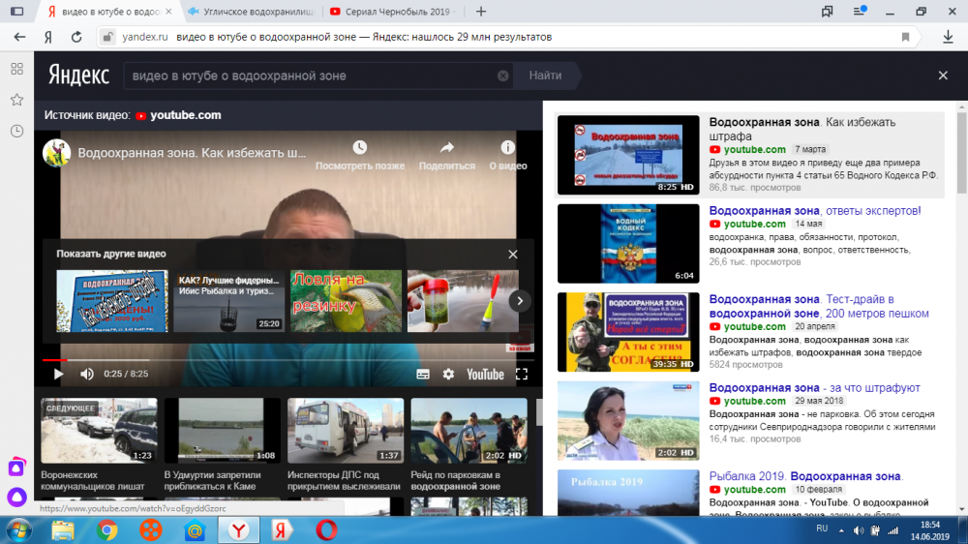Clear the Yandex search query field
The height and width of the screenshot is (544, 968).
pos(503,76)
